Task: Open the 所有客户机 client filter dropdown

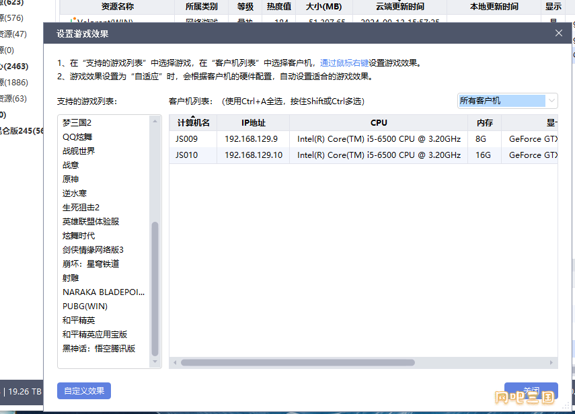Action: tap(508, 101)
